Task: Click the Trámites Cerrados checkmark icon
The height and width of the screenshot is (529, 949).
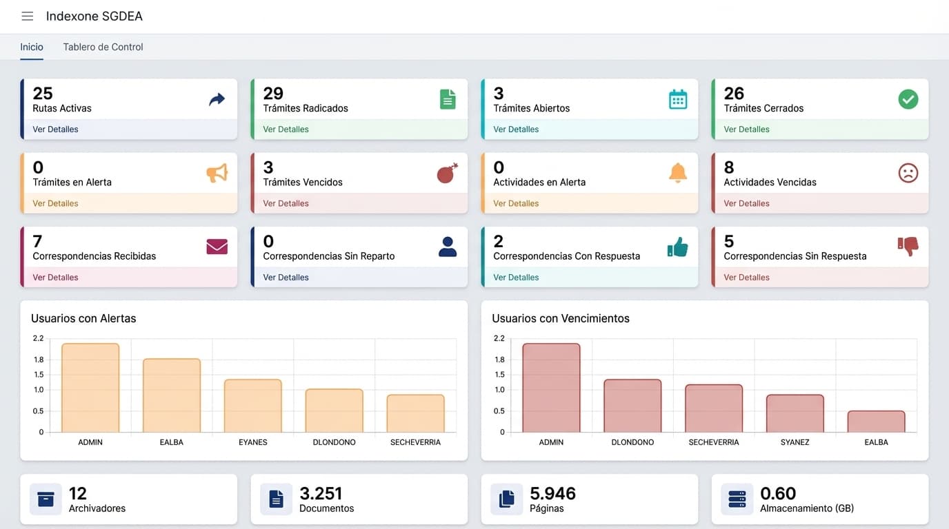Action: click(908, 99)
